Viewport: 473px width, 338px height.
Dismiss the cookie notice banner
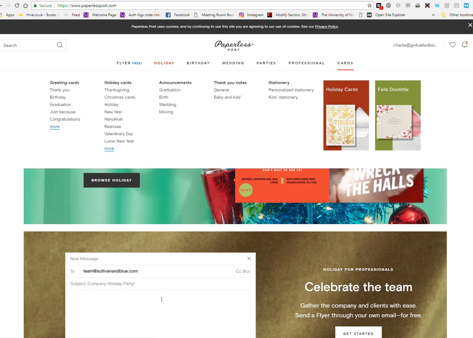(x=470, y=25)
